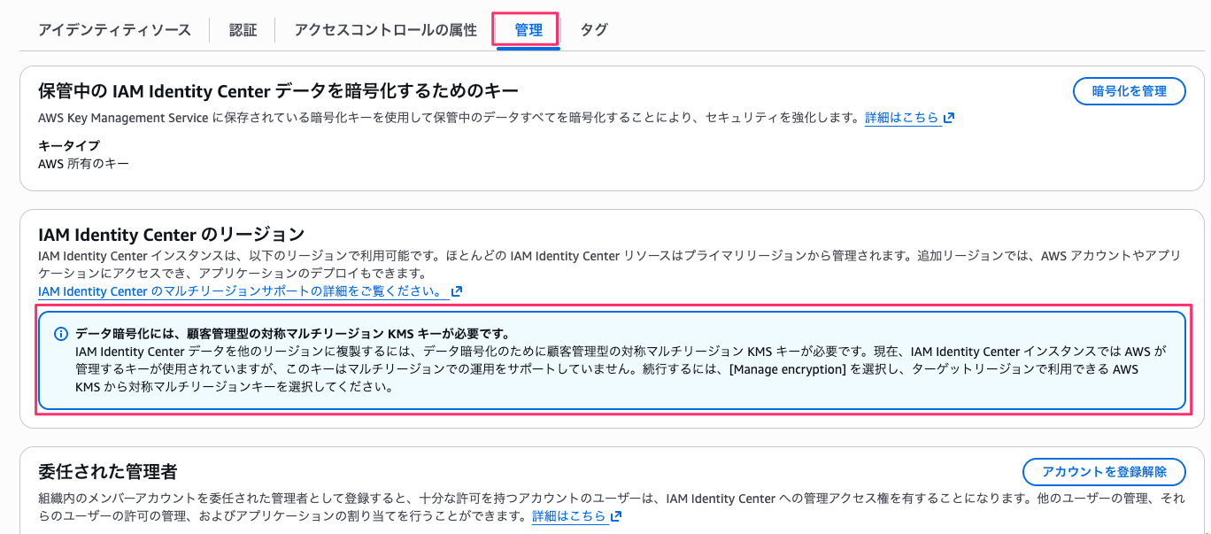Click the データ暗号化には notice title
Screen dimensions: 1211x534
pos(292,334)
